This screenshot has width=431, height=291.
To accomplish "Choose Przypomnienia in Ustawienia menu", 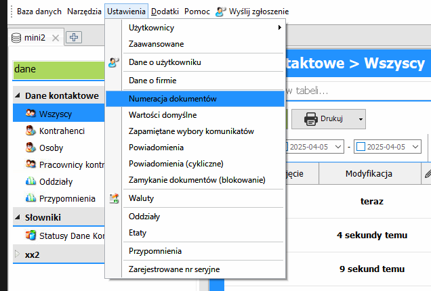I will click(195, 251).
